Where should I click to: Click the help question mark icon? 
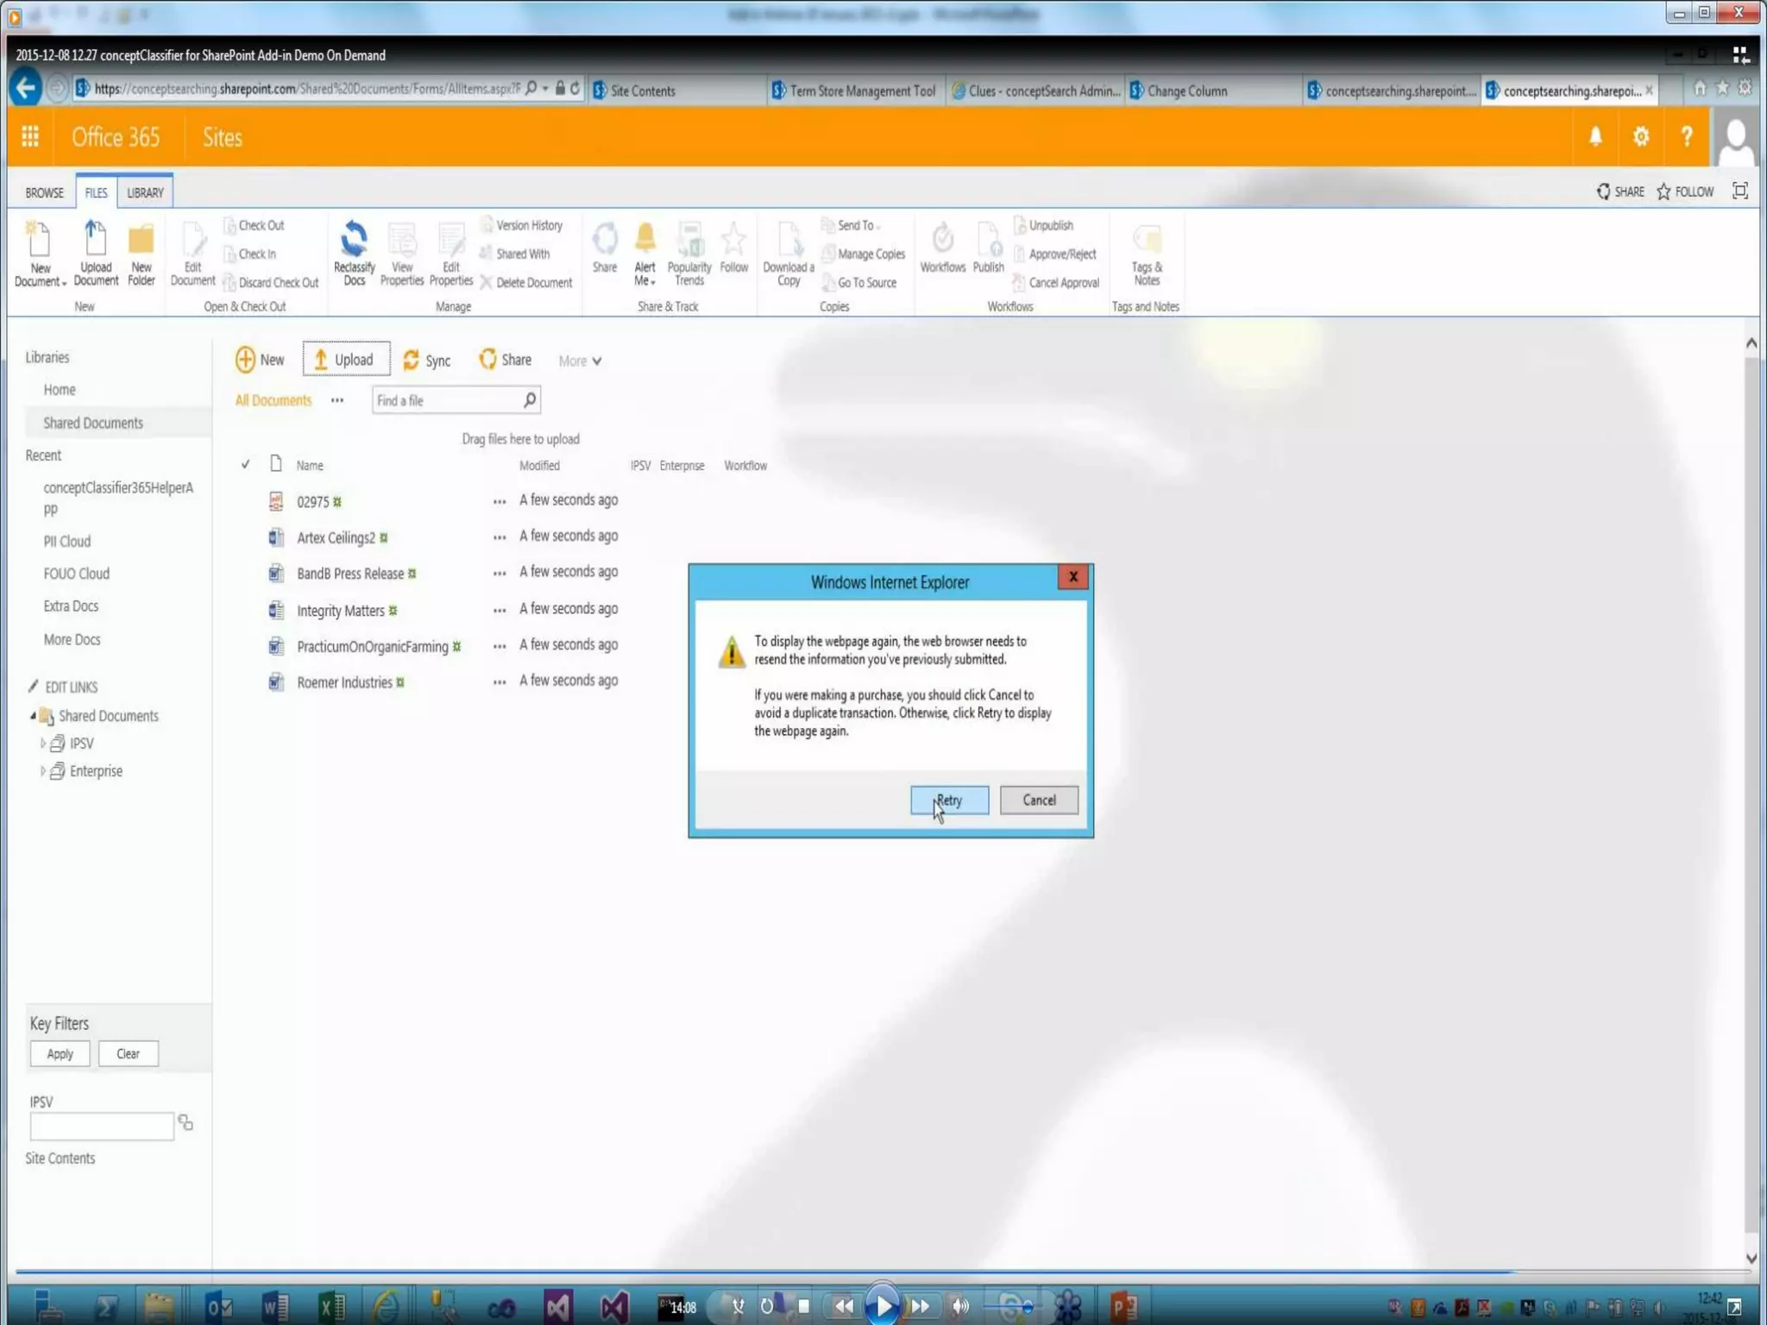(1686, 136)
